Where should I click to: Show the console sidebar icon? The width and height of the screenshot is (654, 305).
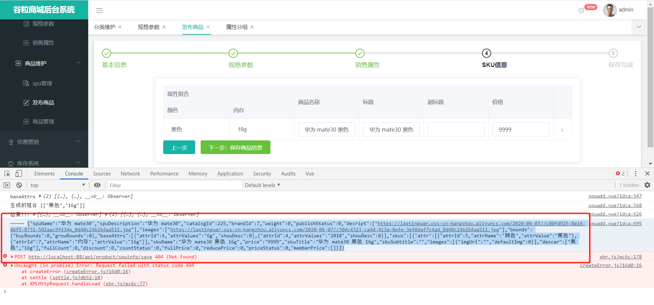[7, 185]
